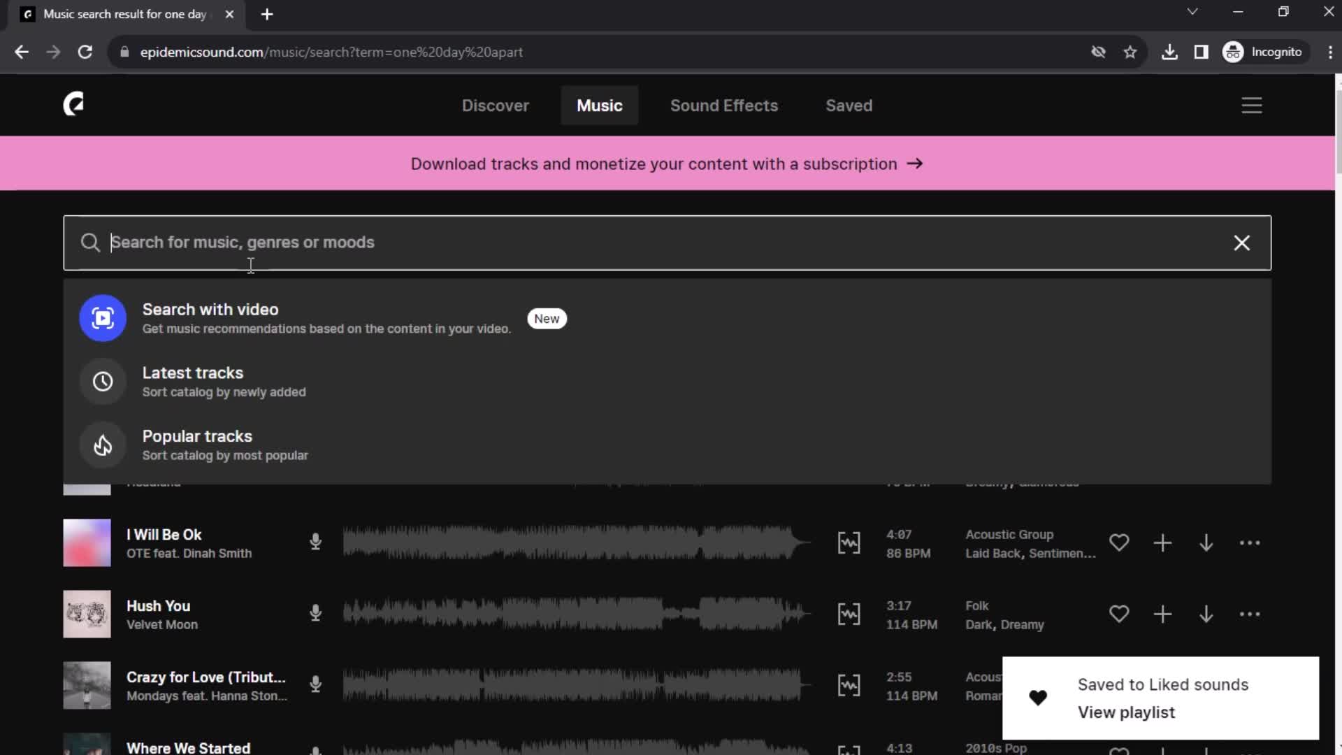Click the more options '...' on 'I Will Be Ok'
Screen dimensions: 1342x755
pyautogui.click(x=1250, y=543)
